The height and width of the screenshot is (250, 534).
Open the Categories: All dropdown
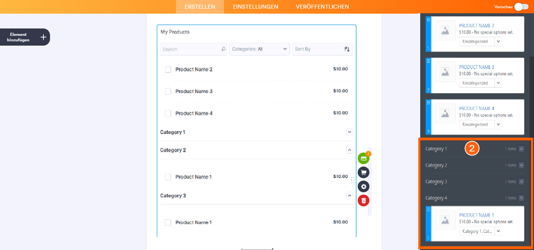(260, 49)
